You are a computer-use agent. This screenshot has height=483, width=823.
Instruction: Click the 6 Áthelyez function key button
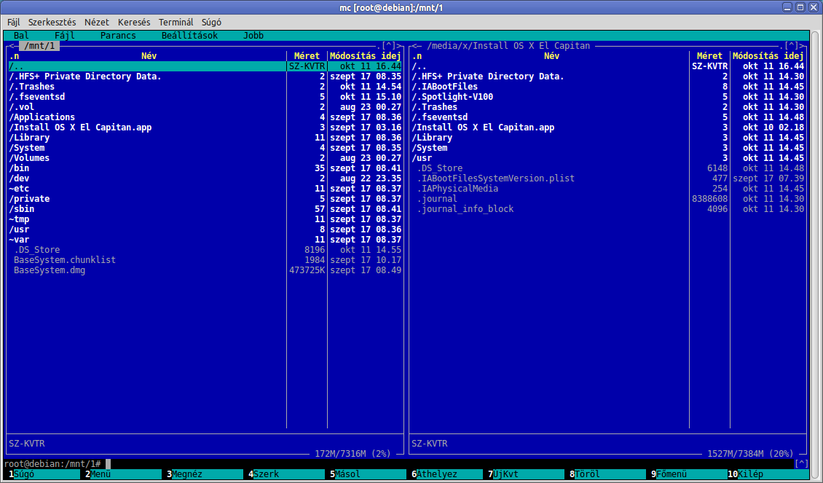449,474
